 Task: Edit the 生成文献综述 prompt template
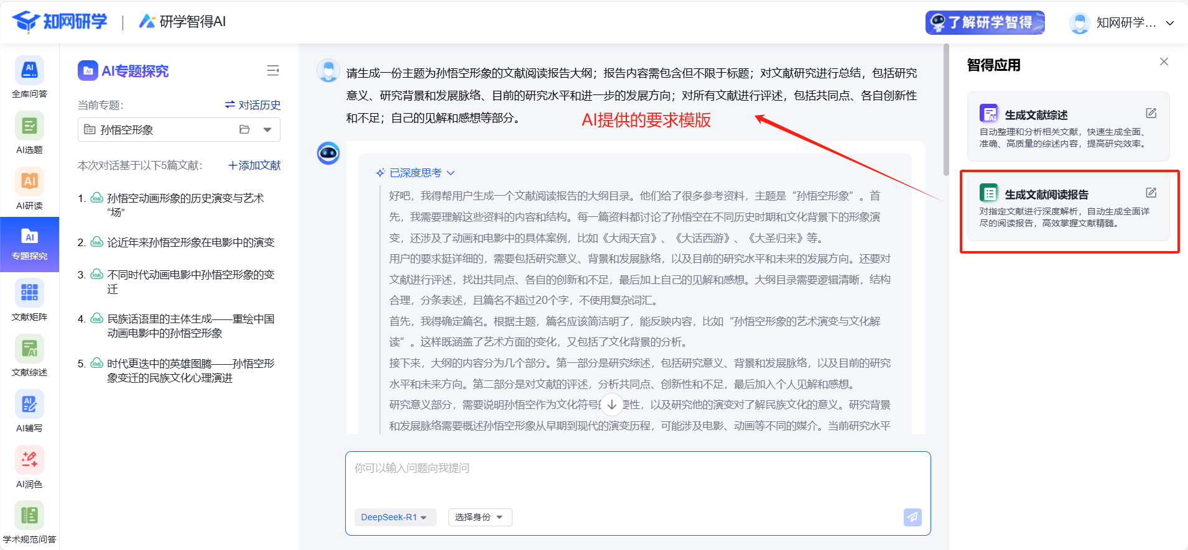point(1151,113)
